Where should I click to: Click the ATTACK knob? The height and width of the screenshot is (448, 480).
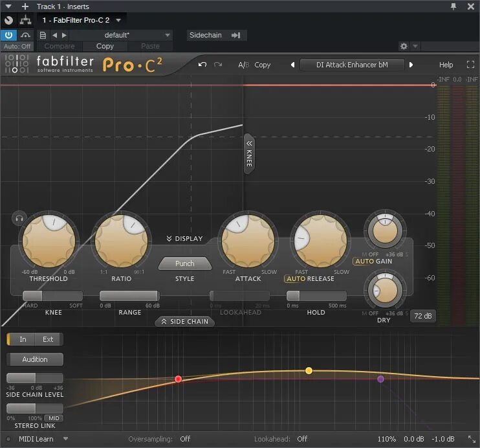coord(248,241)
